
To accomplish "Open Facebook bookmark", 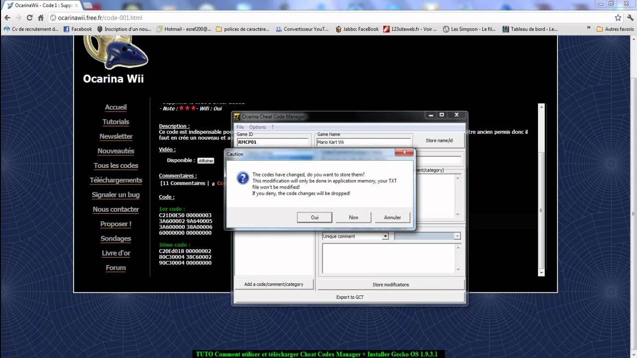I will (78, 29).
